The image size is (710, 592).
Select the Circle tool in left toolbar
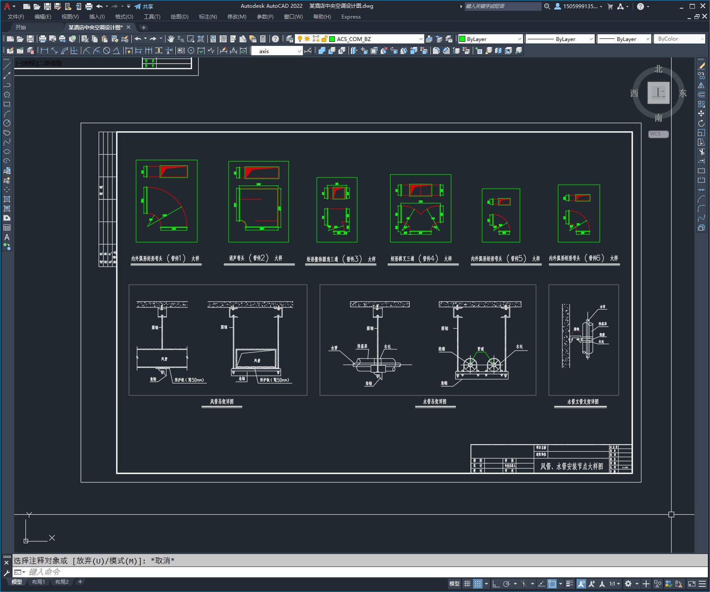point(7,123)
